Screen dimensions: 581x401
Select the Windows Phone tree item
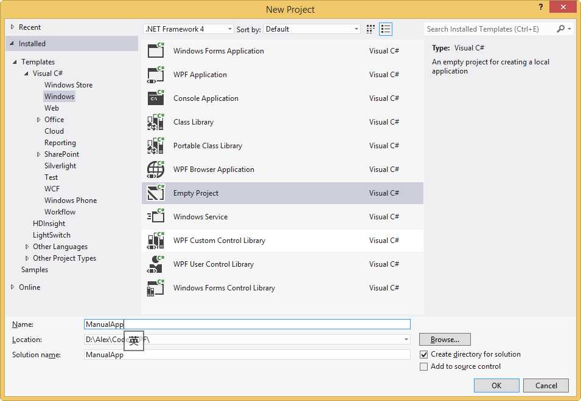click(71, 200)
